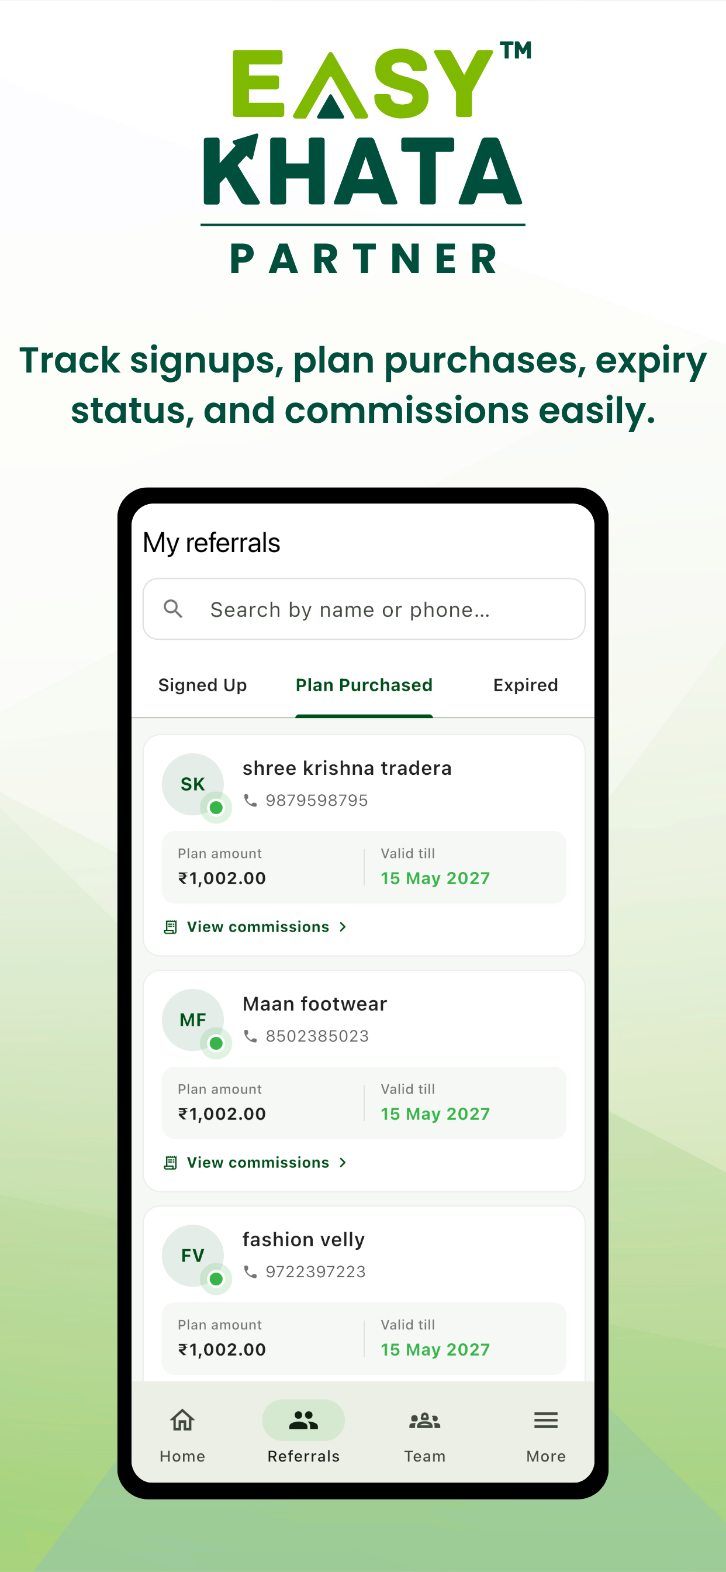Tap phone icon beside 8502385023
726x1572 pixels.
[250, 1036]
